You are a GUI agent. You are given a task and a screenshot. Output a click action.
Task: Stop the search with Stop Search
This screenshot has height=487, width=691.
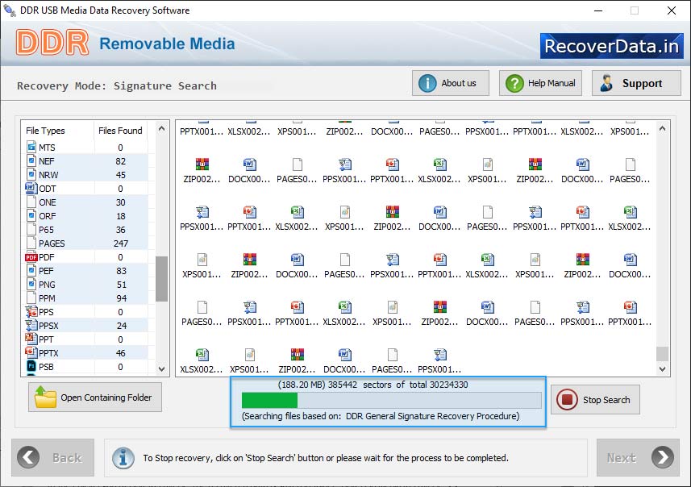click(x=595, y=400)
